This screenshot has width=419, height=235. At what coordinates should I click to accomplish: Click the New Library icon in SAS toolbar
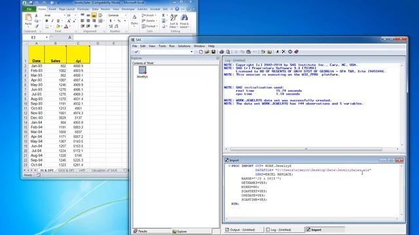pos(263,52)
